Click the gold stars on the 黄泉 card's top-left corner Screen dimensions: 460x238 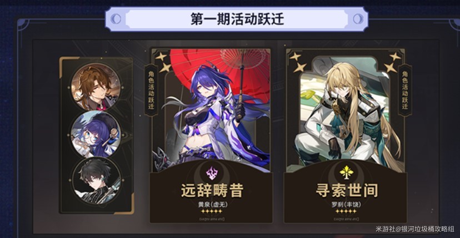point(164,63)
